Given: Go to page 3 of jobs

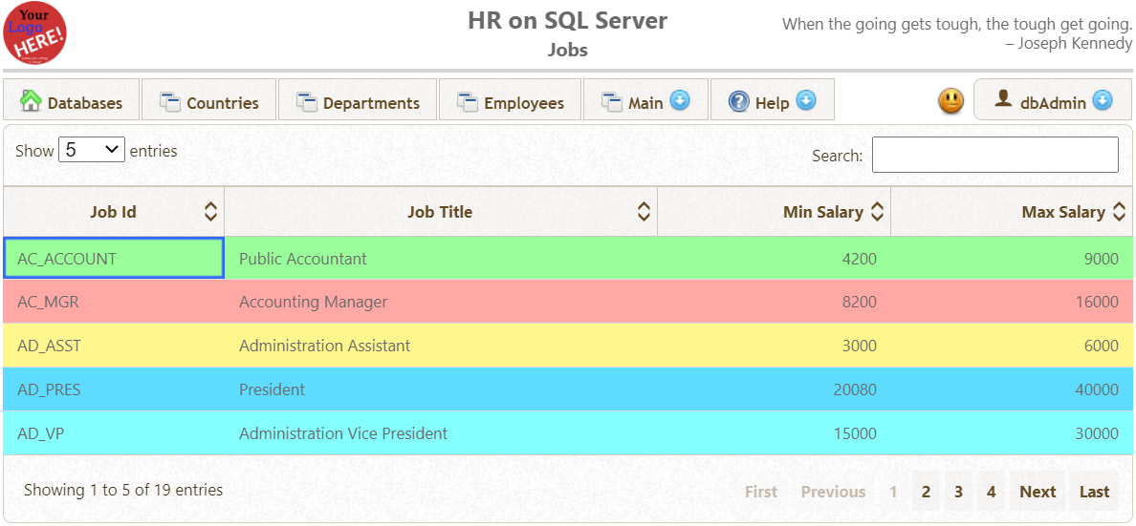Looking at the screenshot, I should 958,492.
